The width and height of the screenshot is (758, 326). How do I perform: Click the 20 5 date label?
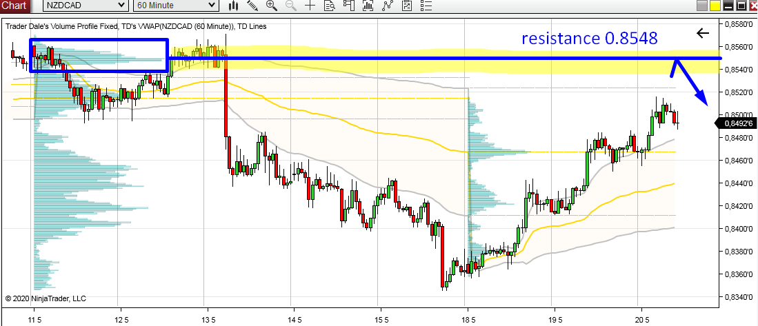(641, 320)
